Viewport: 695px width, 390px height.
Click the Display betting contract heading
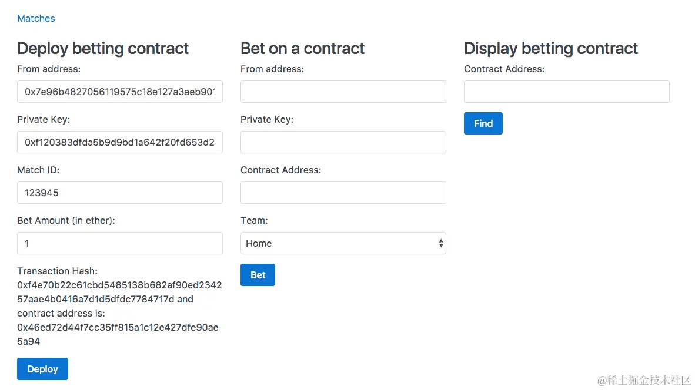550,48
